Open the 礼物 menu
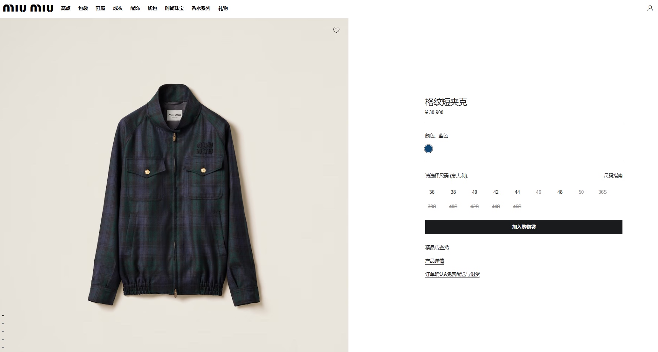The width and height of the screenshot is (658, 352). pos(223,8)
